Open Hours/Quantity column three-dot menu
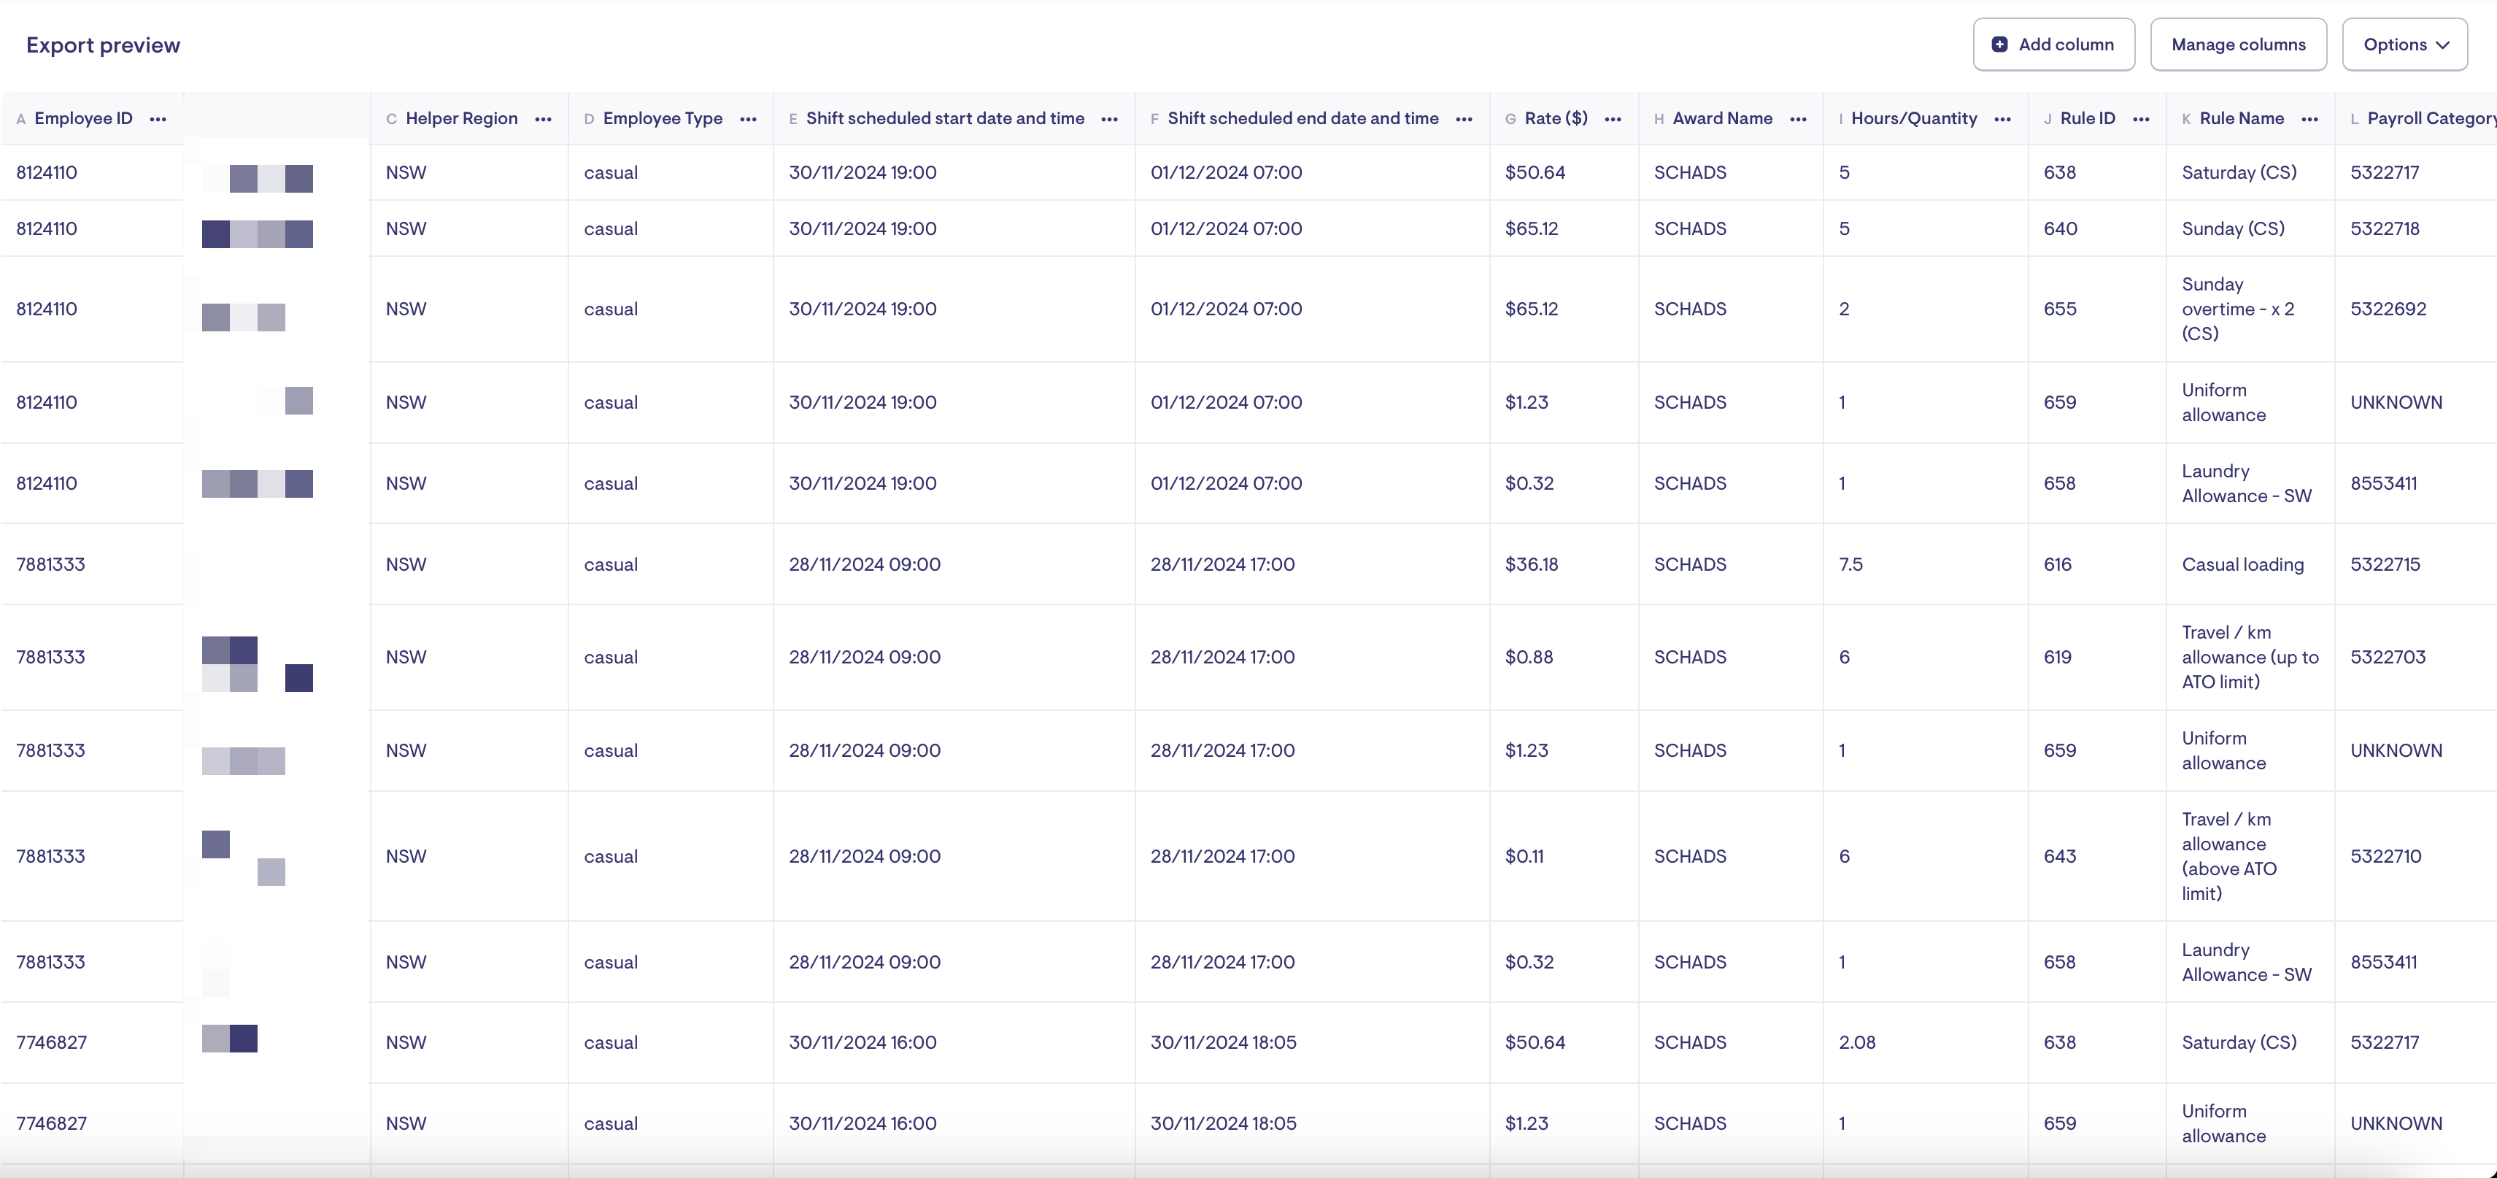The width and height of the screenshot is (2497, 1178). [x=2003, y=118]
